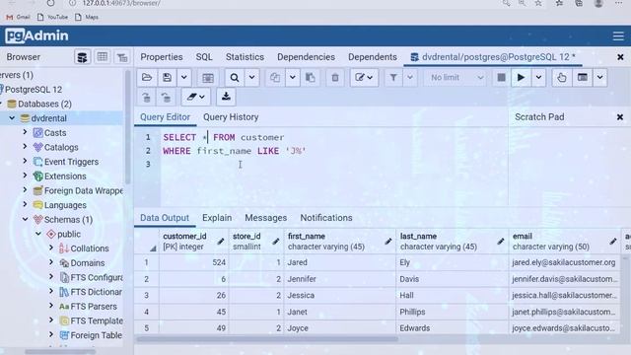The width and height of the screenshot is (631, 355).
Task: Switch to the Explain output tab
Action: click(x=217, y=218)
